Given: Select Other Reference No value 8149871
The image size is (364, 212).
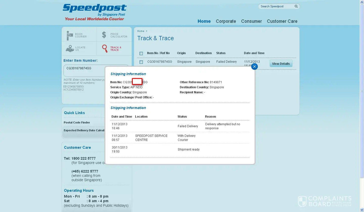Looking at the screenshot, I should point(216,82).
